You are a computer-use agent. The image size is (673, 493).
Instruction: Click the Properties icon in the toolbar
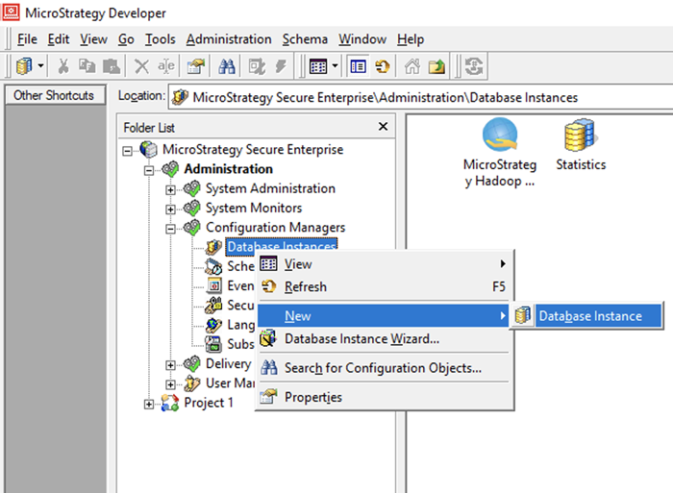(x=196, y=66)
